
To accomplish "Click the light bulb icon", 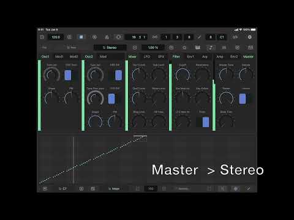I will tap(184, 48).
